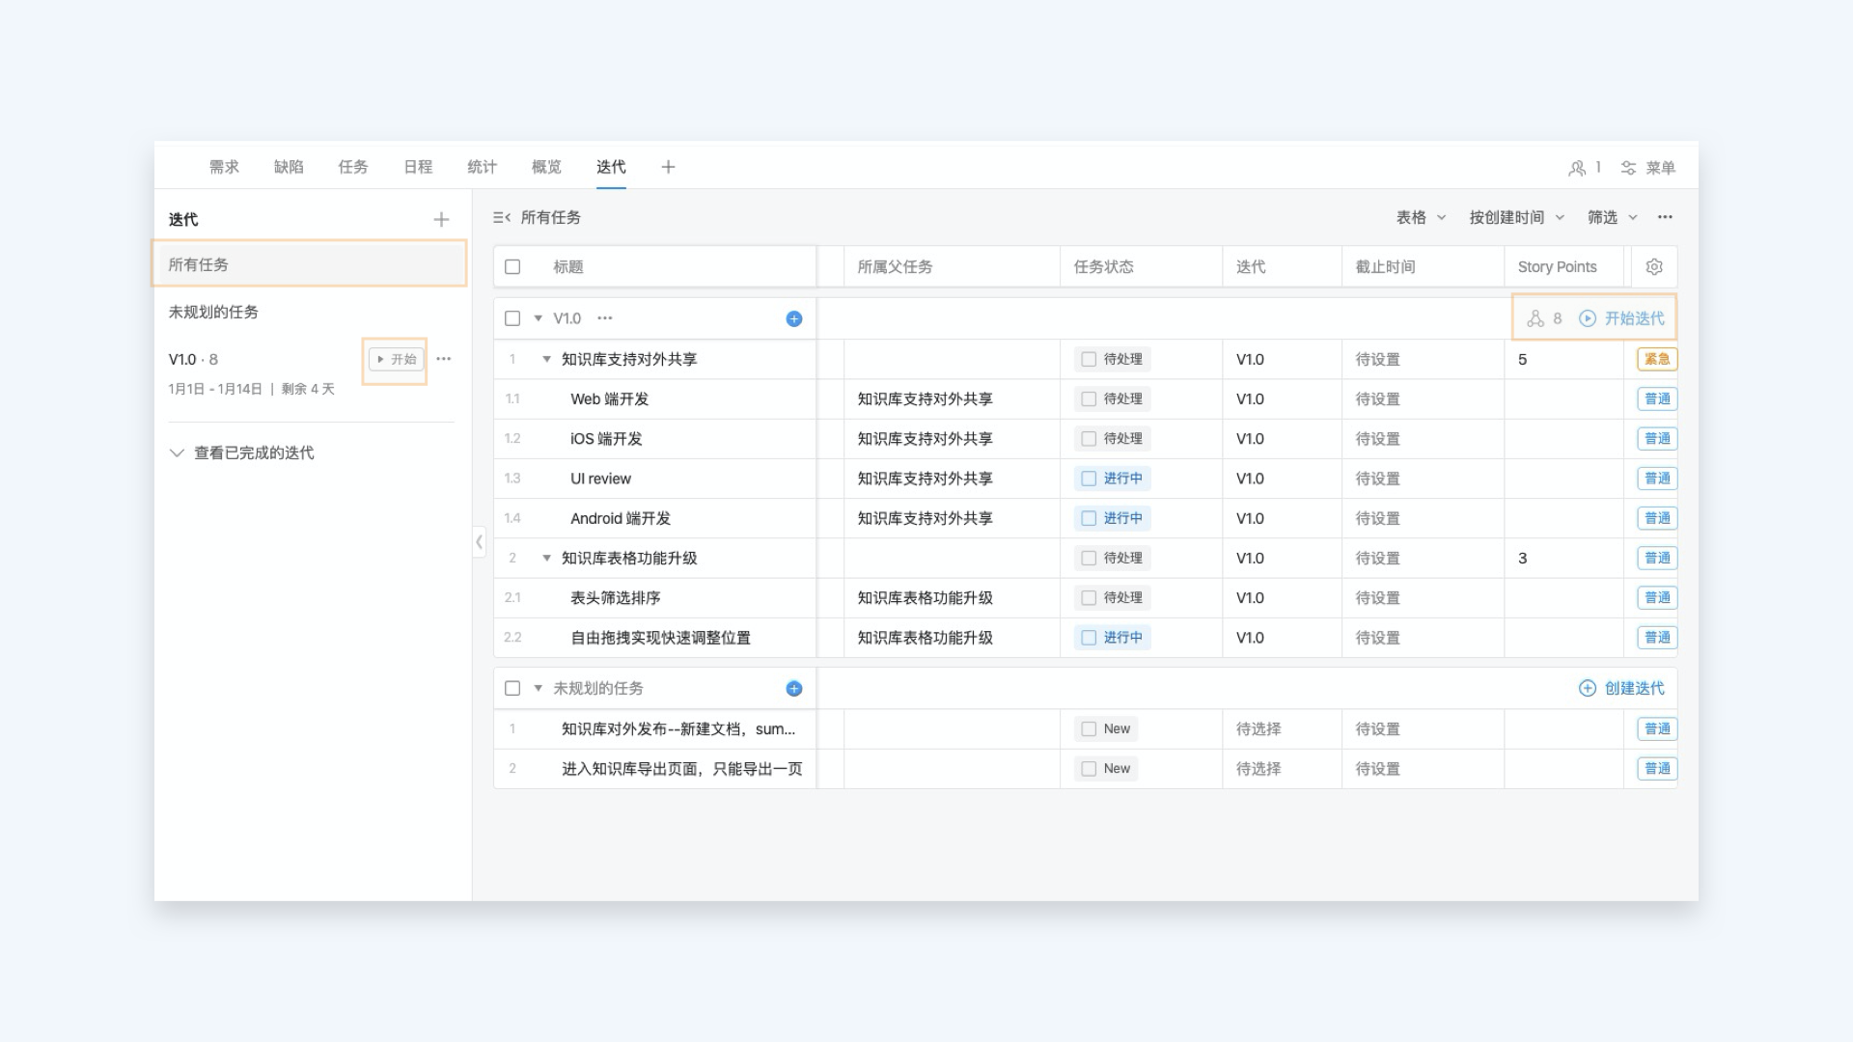Switch to the 统计 tab
This screenshot has height=1042, width=1853.
point(482,168)
